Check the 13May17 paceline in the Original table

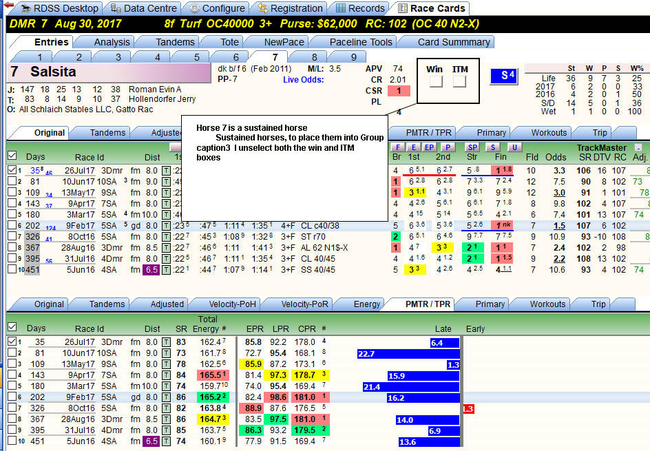click(x=12, y=192)
